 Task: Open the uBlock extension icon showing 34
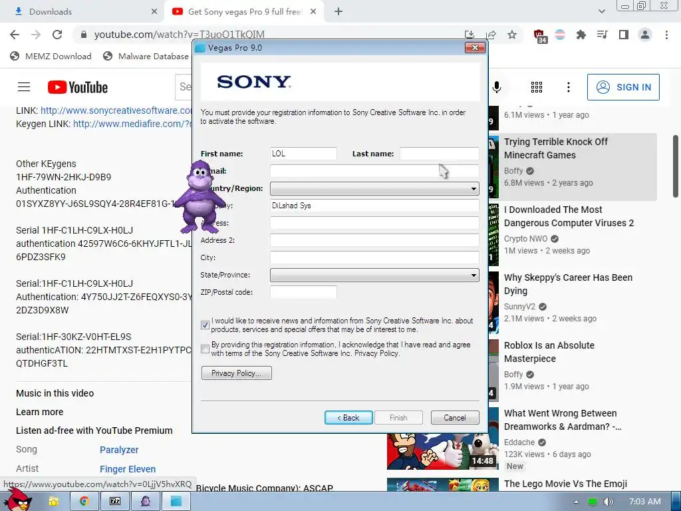[540, 36]
